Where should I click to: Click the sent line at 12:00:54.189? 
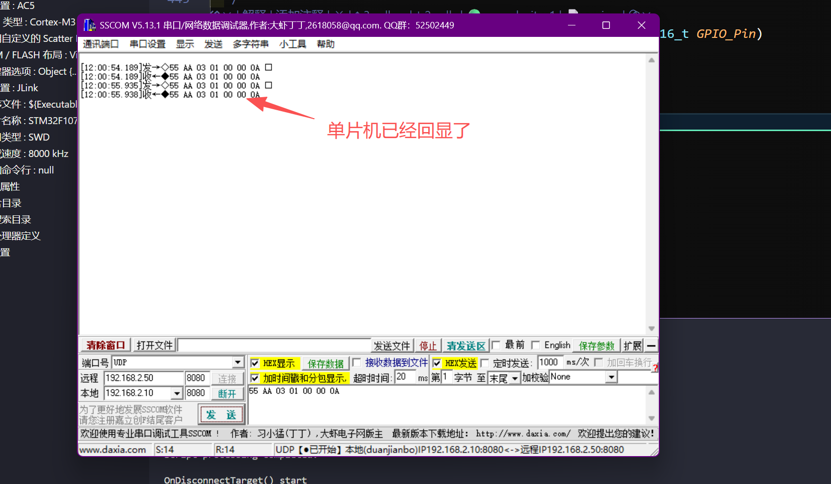176,68
